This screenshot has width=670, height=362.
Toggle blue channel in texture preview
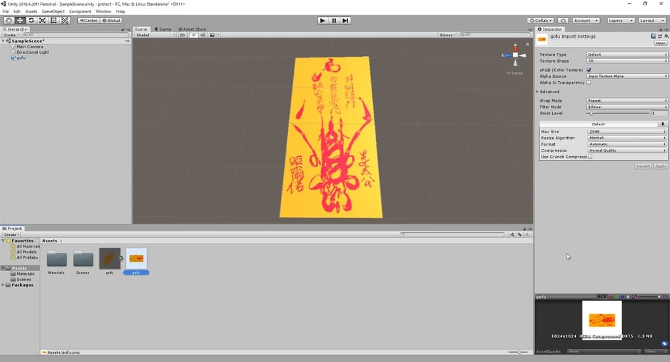622,297
